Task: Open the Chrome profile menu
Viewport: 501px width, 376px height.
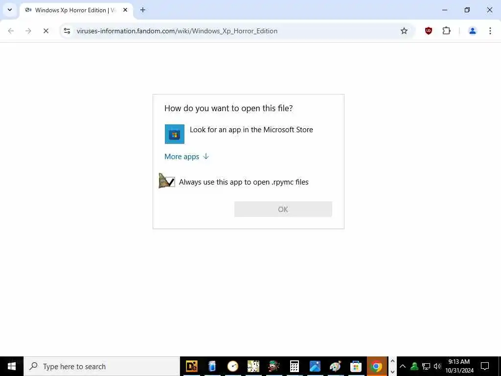Action: [472, 31]
